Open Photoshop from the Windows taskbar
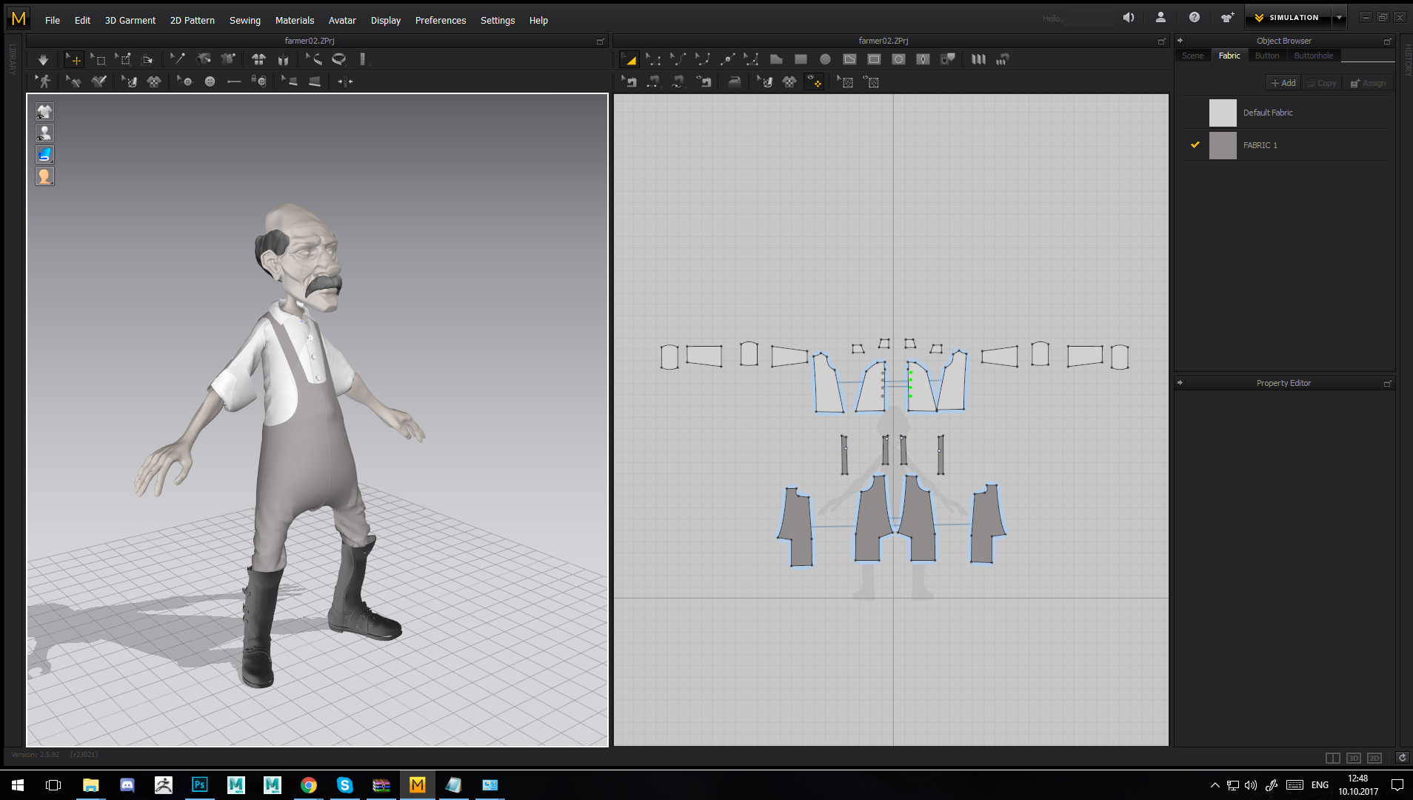The image size is (1413, 800). (199, 784)
